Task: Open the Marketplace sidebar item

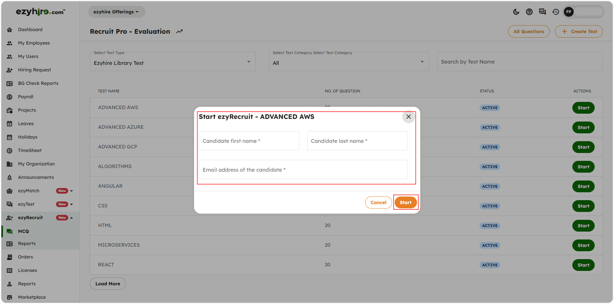Action: tap(40, 297)
